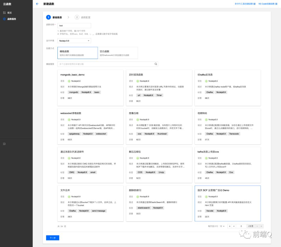The width and height of the screenshot is (281, 247).
Task: Click the overview grid icon in sidebar
Action: coord(4,13)
